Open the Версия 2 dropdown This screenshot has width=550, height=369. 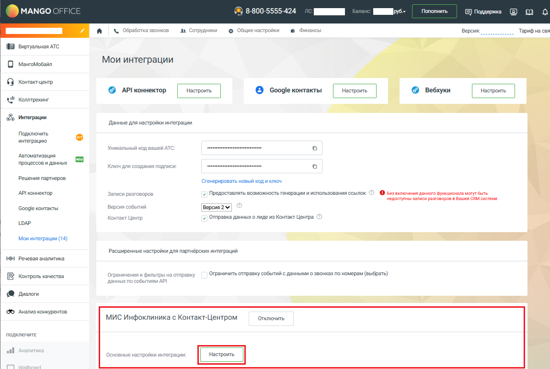(x=217, y=207)
